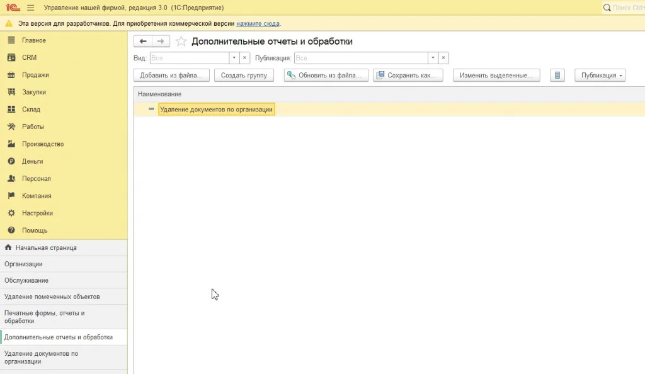This screenshot has width=645, height=374.
Task: Click the Настройки gear icon
Action: (11, 213)
